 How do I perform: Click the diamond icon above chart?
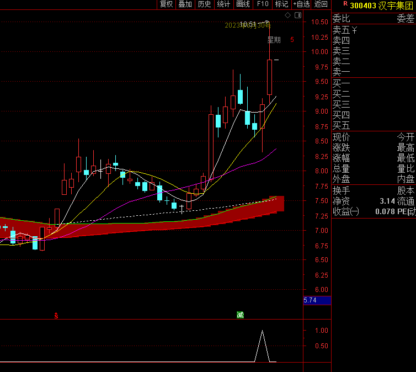[x=288, y=15]
